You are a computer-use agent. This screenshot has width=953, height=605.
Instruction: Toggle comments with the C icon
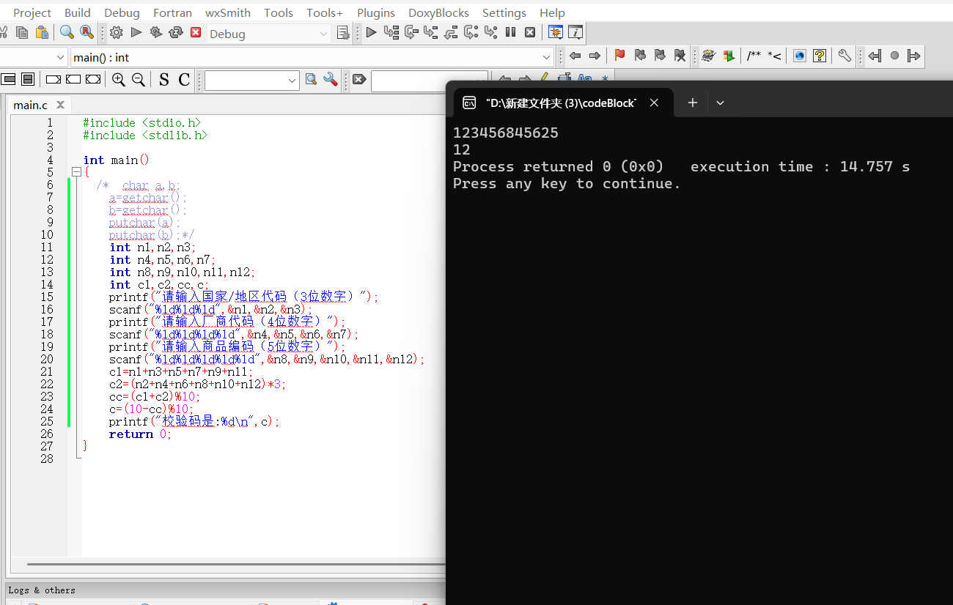pos(184,80)
